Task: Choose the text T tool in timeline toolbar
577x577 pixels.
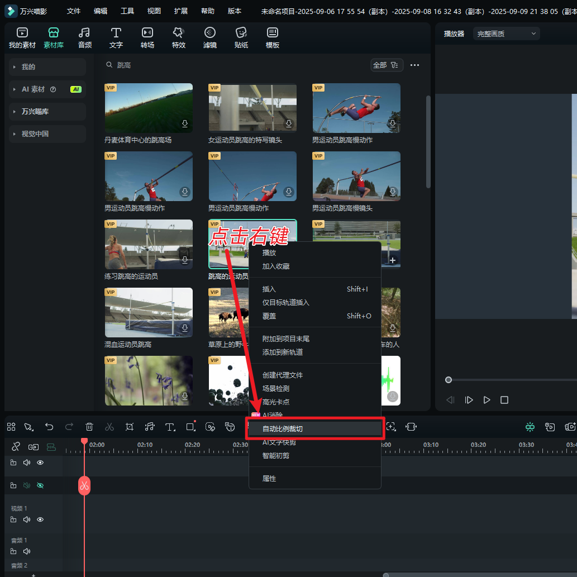Action: click(x=170, y=427)
